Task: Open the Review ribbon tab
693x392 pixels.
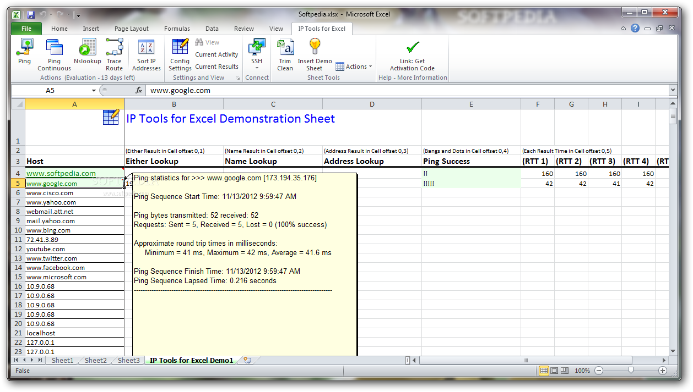Action: coord(244,29)
